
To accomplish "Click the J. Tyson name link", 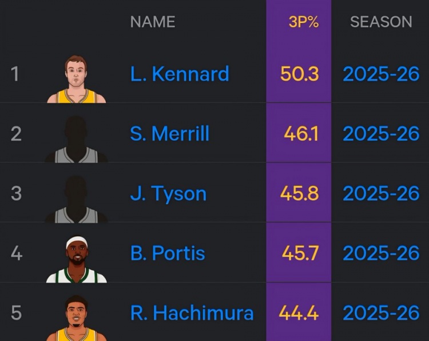I will (168, 194).
